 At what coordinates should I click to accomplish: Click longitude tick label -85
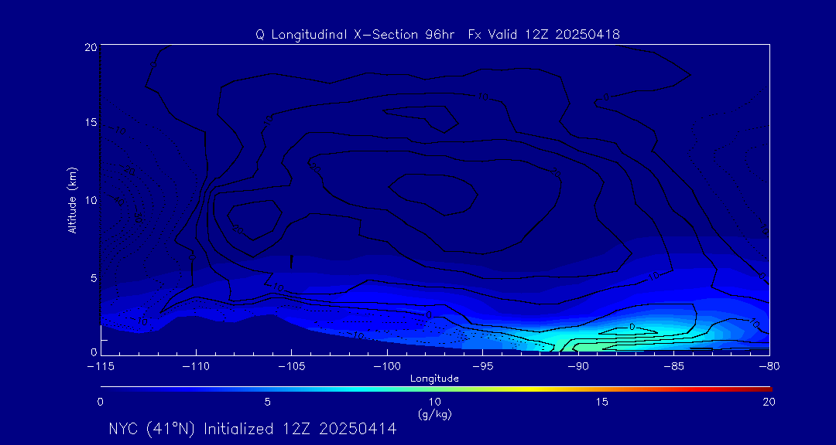674,367
